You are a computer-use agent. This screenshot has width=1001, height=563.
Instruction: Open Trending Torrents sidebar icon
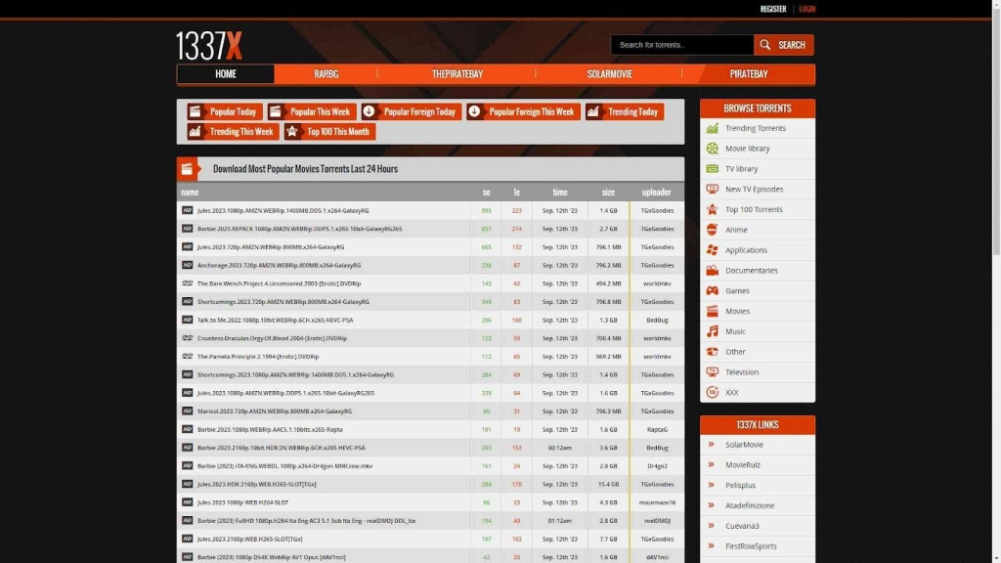point(713,128)
